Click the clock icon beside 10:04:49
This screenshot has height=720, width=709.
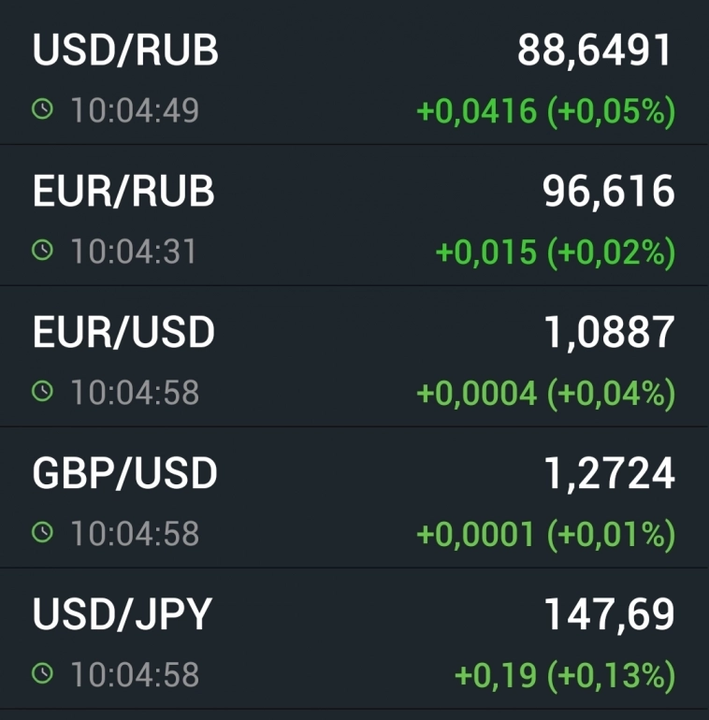pos(42,110)
